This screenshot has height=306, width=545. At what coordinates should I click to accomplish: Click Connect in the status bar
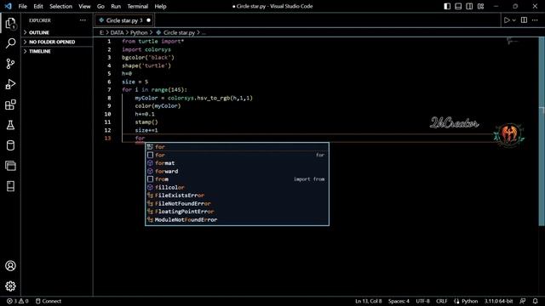(x=49, y=301)
